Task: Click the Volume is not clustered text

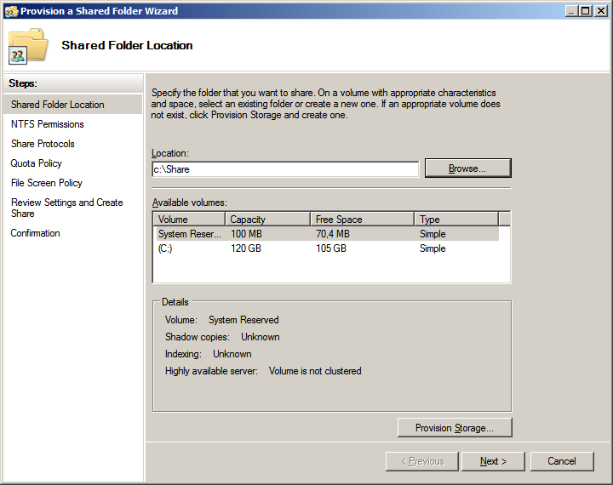Action: [315, 371]
